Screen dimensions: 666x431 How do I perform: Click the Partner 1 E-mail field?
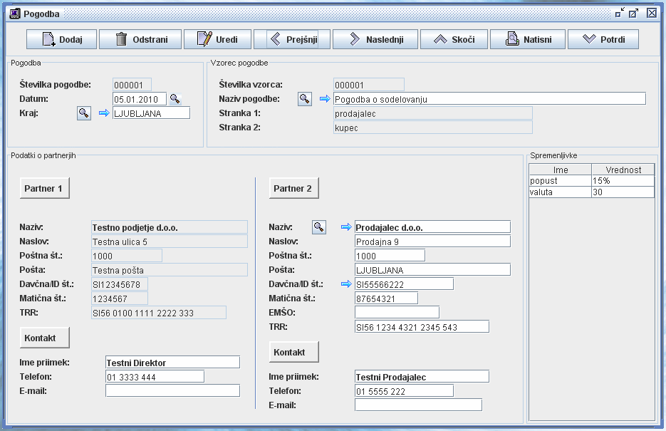click(172, 390)
